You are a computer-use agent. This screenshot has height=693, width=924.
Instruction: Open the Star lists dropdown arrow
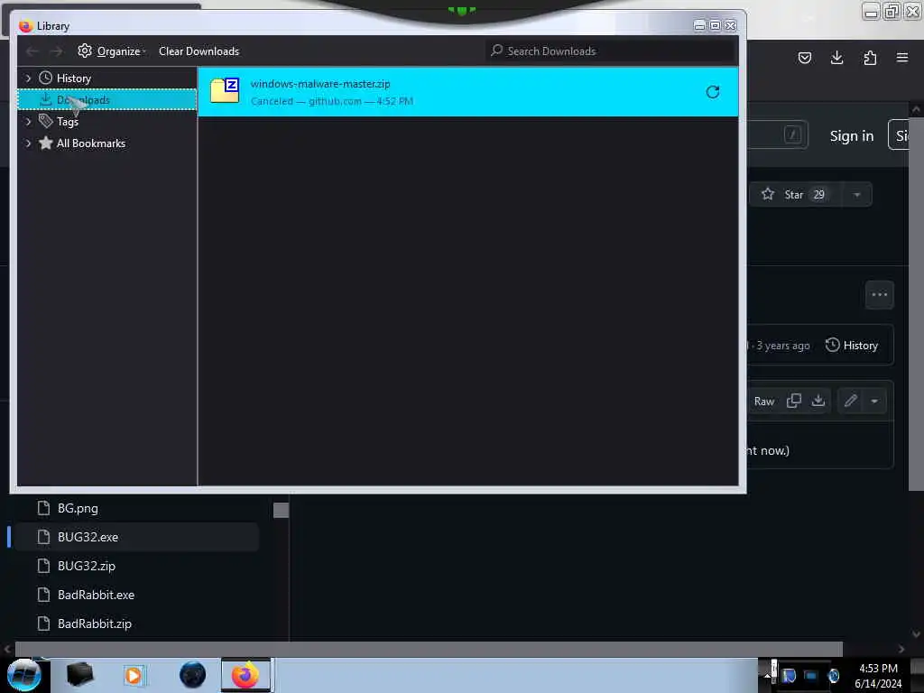[857, 195]
